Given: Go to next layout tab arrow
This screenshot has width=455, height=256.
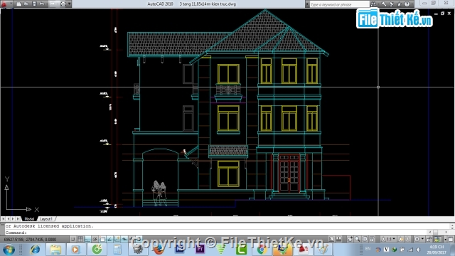Looking at the screenshot, I should pos(13,219).
